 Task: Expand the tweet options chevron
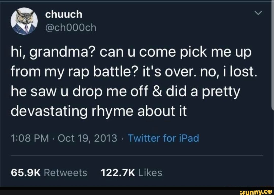click(258, 13)
